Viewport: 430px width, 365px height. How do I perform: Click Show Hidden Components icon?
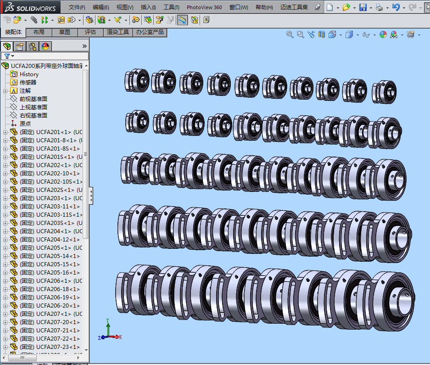click(89, 20)
